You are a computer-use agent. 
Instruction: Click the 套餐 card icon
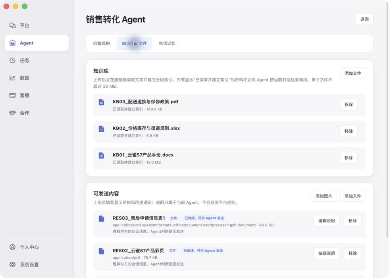[x=12, y=95]
